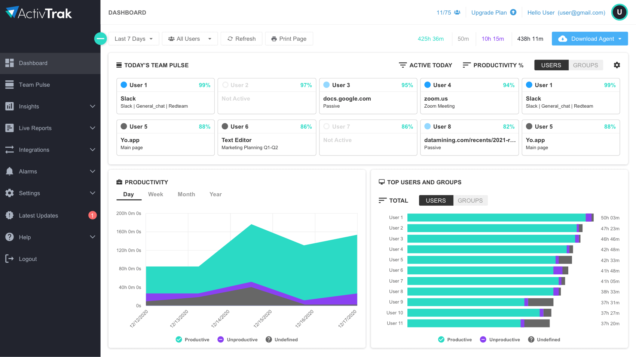636x357 pixels.
Task: Sort Team Pulse by PRODUCTIVITY %
Action: [493, 65]
